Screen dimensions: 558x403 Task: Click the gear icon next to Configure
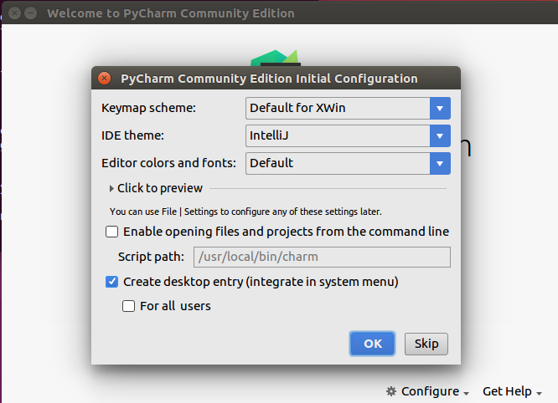pyautogui.click(x=391, y=391)
